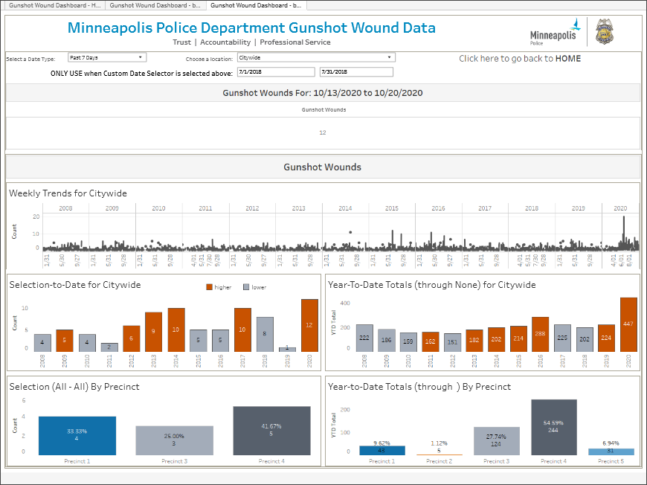Expand the Choose a location Citywide dropdown
647x485 pixels.
316,57
